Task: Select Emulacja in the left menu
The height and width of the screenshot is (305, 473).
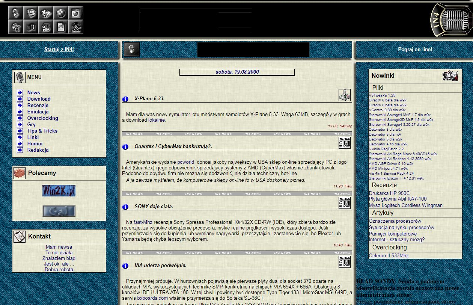Action: 38,112
